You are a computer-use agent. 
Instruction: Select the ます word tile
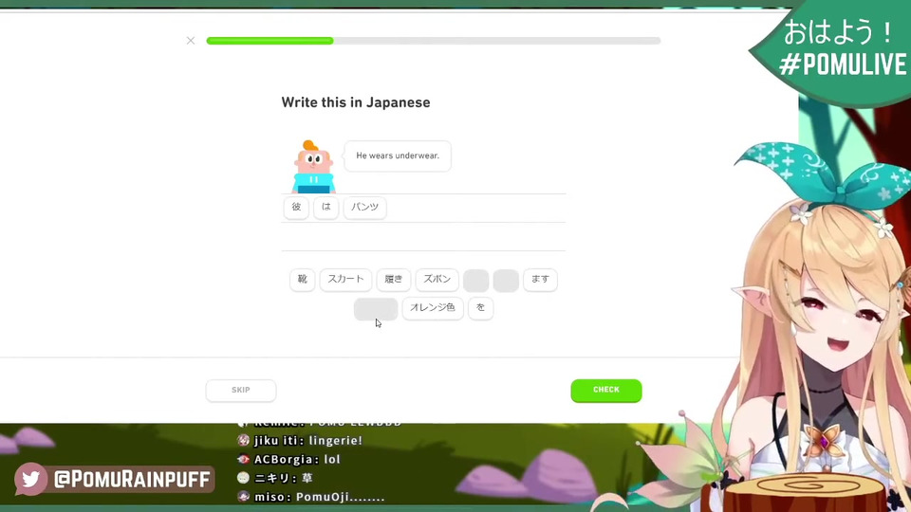pos(540,280)
